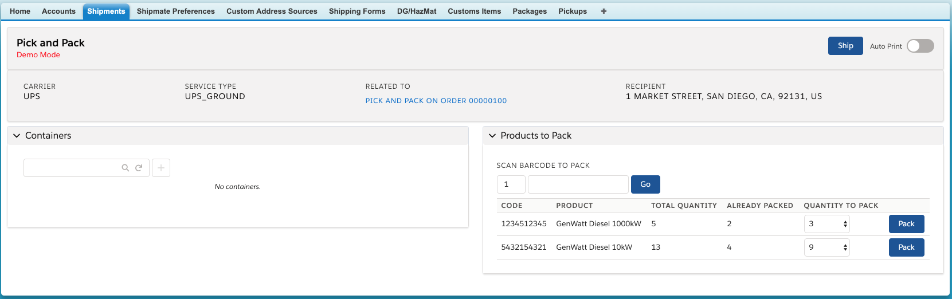Open the DG/HazMat tab
The width and height of the screenshot is (952, 299).
417,11
